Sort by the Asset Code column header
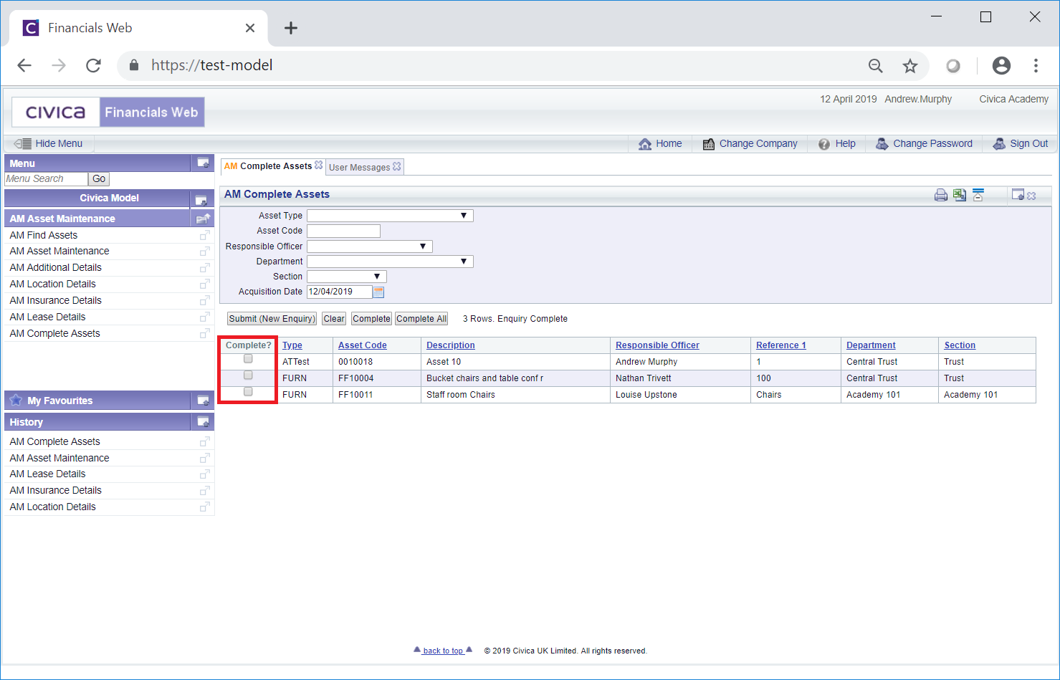This screenshot has height=680, width=1060. (x=363, y=345)
